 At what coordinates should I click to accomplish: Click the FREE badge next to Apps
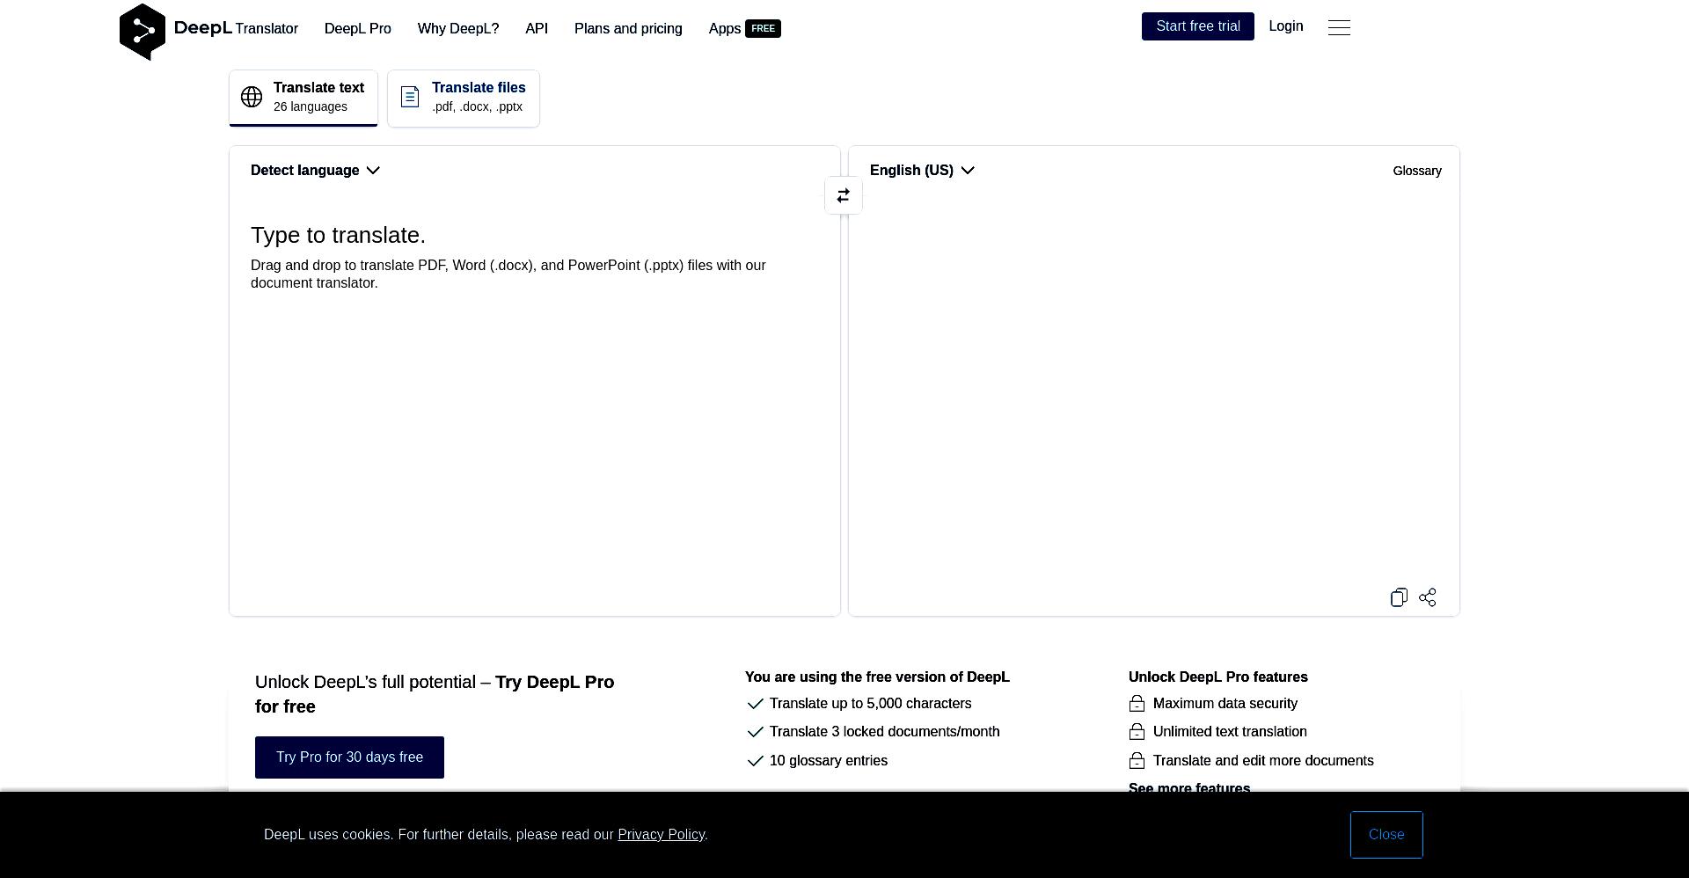tap(763, 28)
